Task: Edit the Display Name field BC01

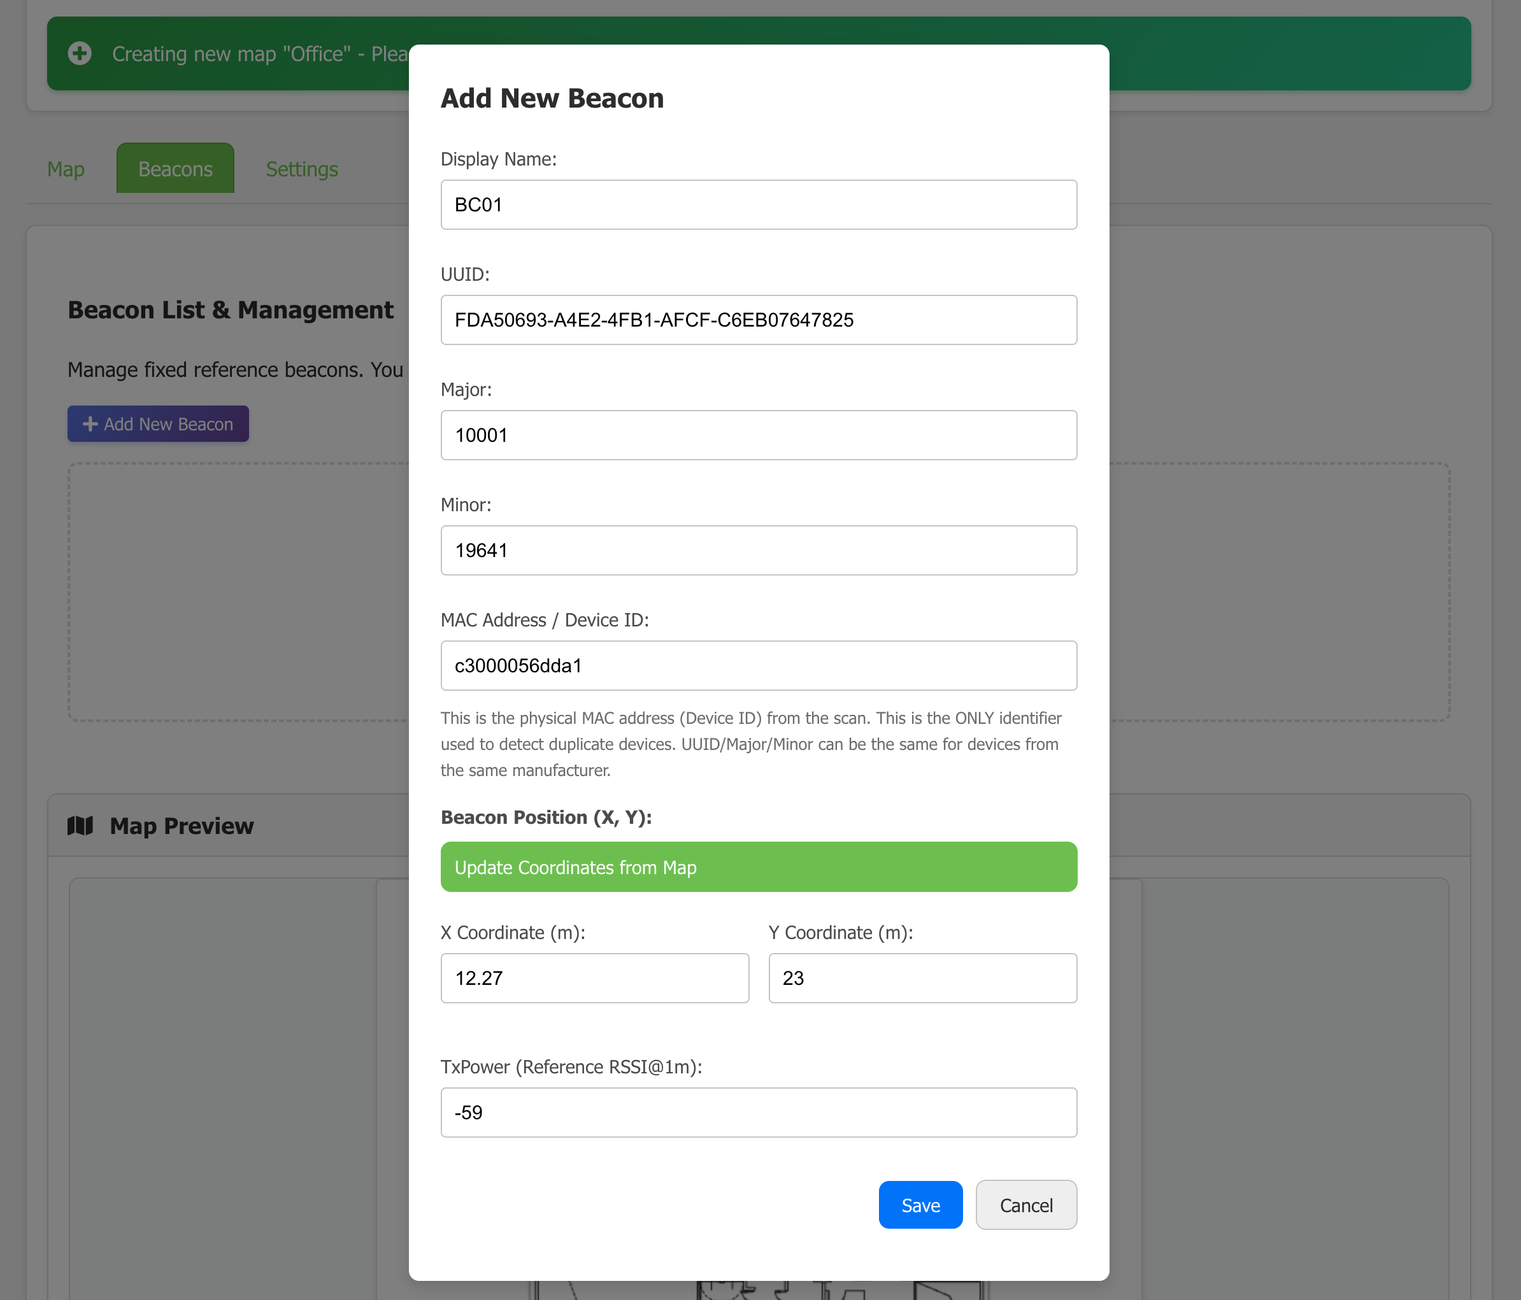Action: point(757,205)
